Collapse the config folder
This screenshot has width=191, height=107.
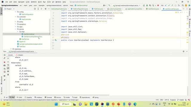tap(16, 12)
